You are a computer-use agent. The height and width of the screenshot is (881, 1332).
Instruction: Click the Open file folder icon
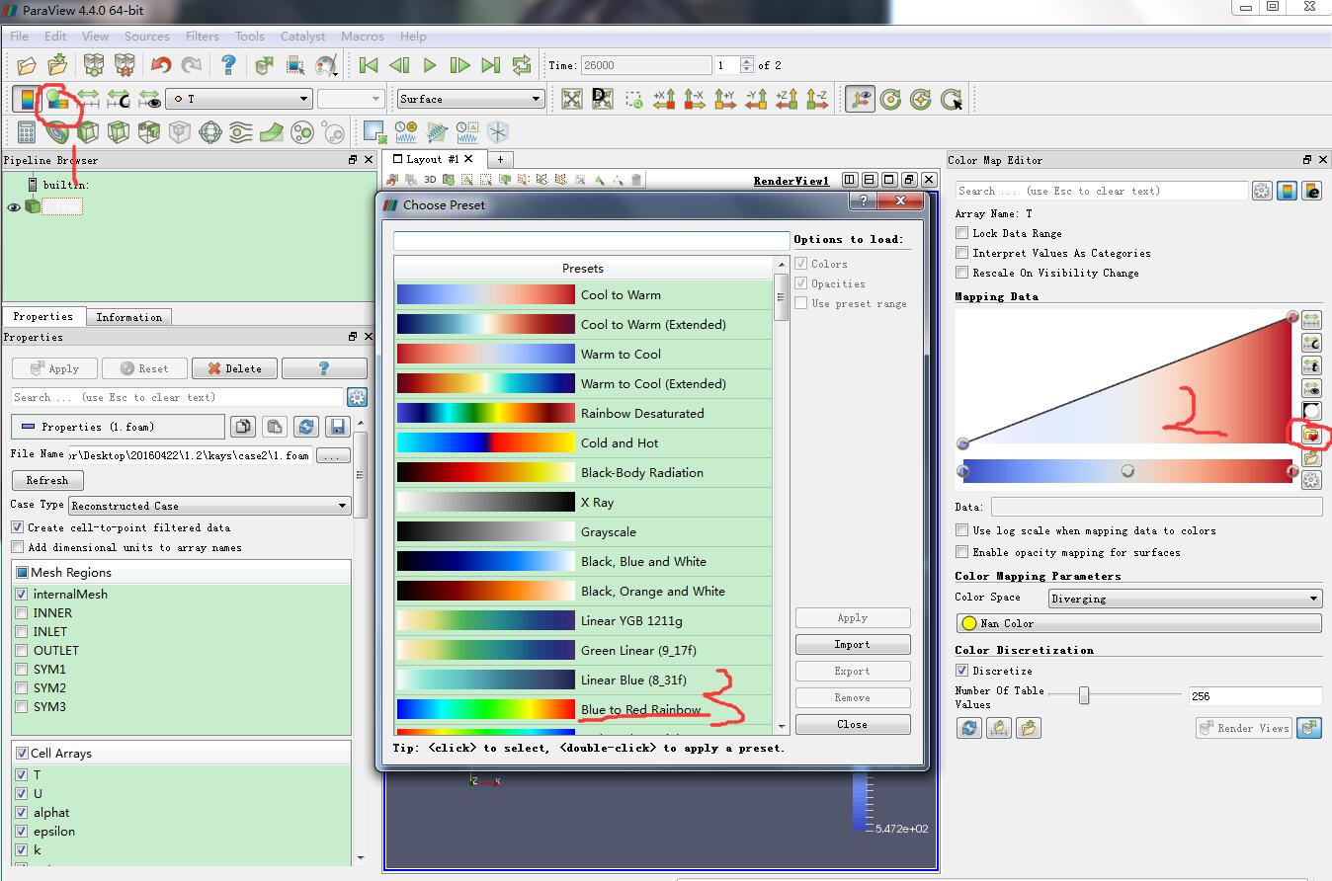point(27,65)
